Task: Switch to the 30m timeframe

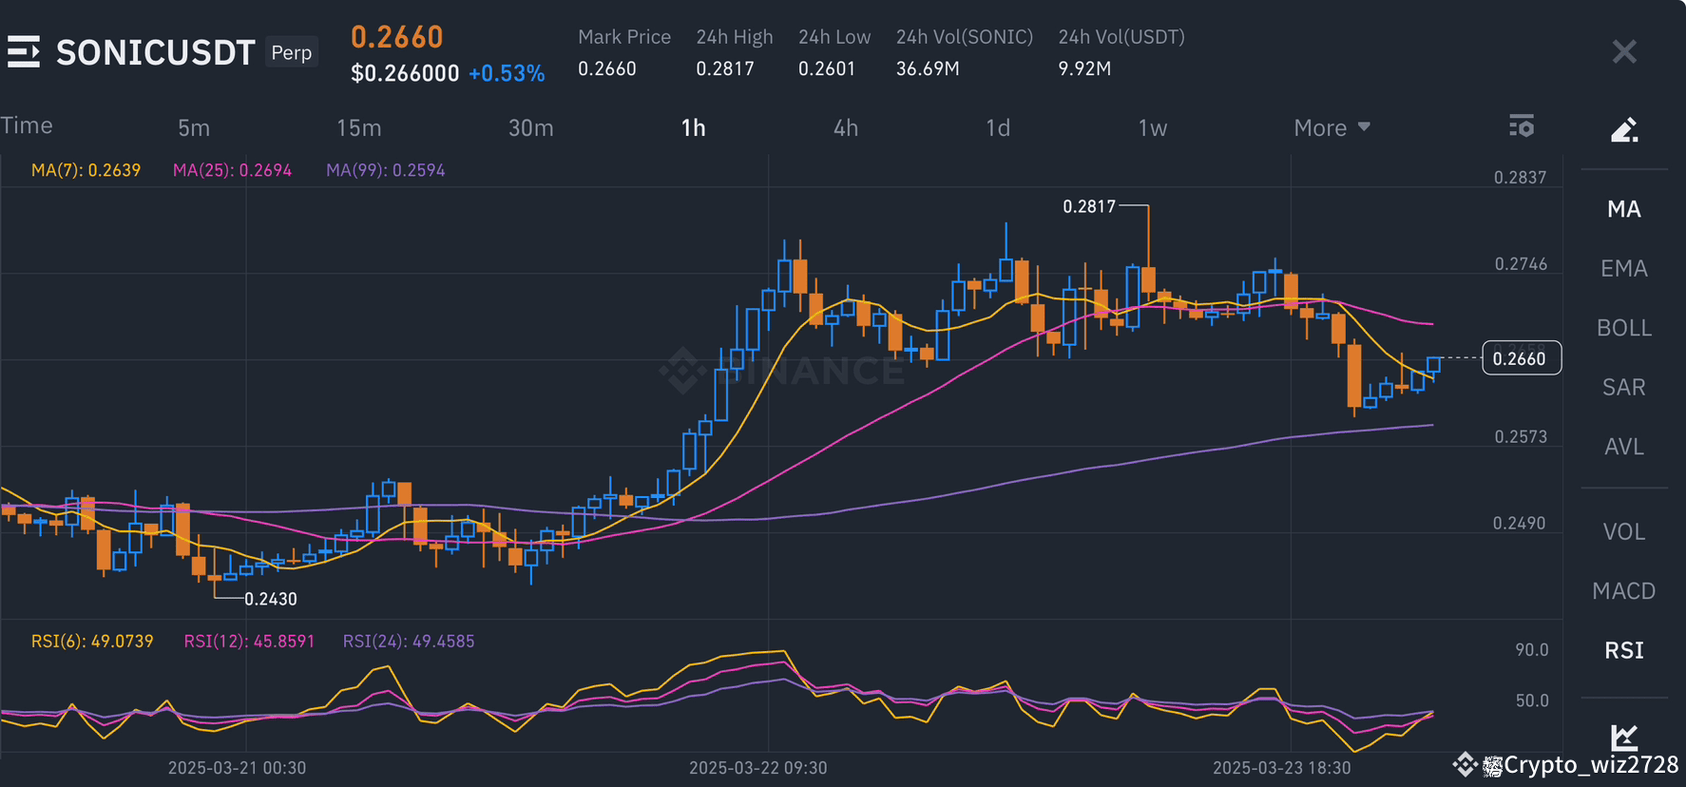Action: (x=531, y=127)
